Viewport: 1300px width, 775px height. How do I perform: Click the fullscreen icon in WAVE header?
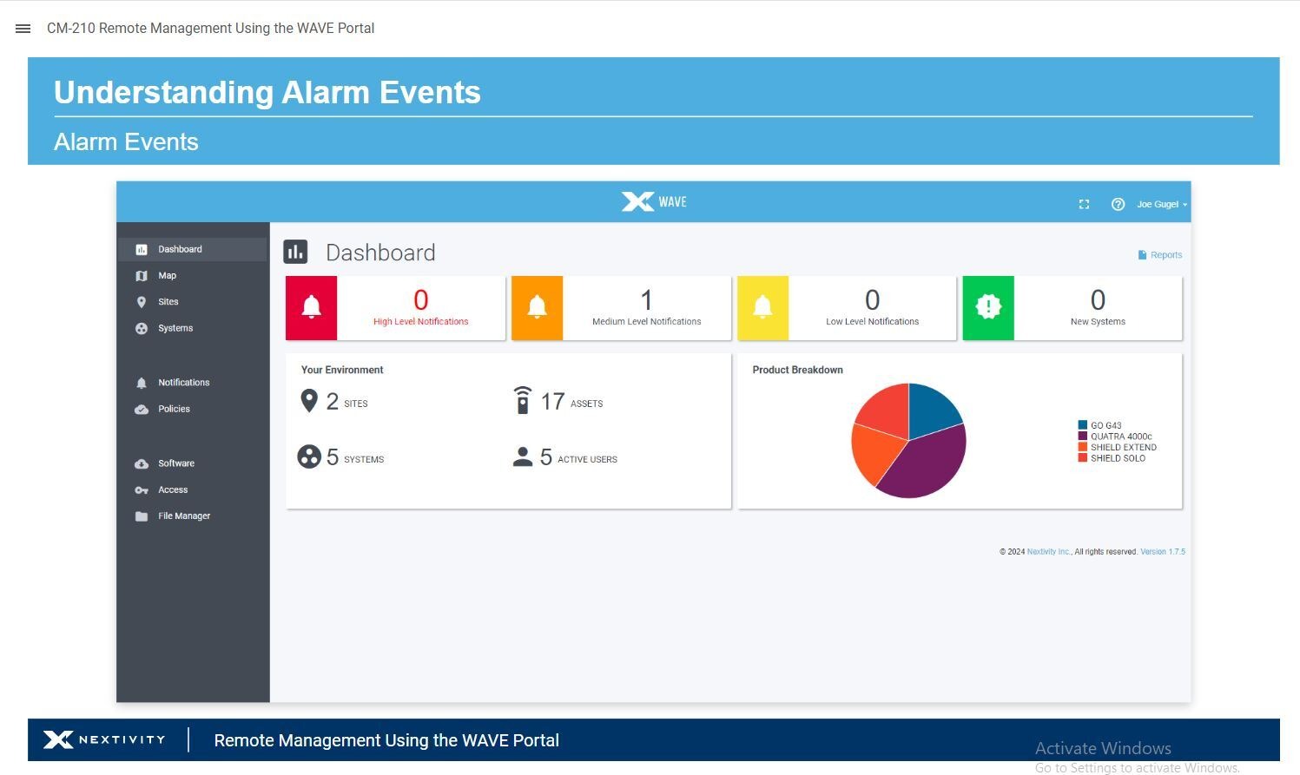click(x=1084, y=205)
